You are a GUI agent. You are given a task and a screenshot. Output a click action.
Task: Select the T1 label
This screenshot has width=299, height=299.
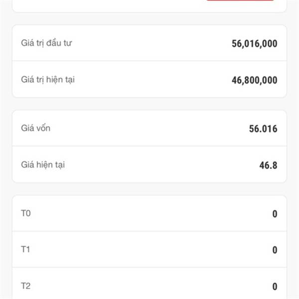click(25, 250)
